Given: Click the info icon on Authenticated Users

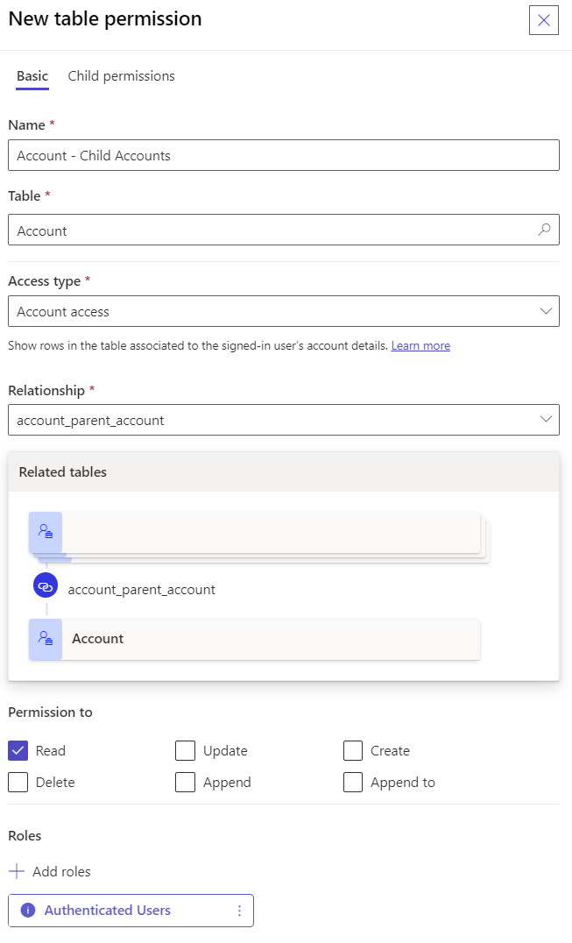Looking at the screenshot, I should point(26,910).
